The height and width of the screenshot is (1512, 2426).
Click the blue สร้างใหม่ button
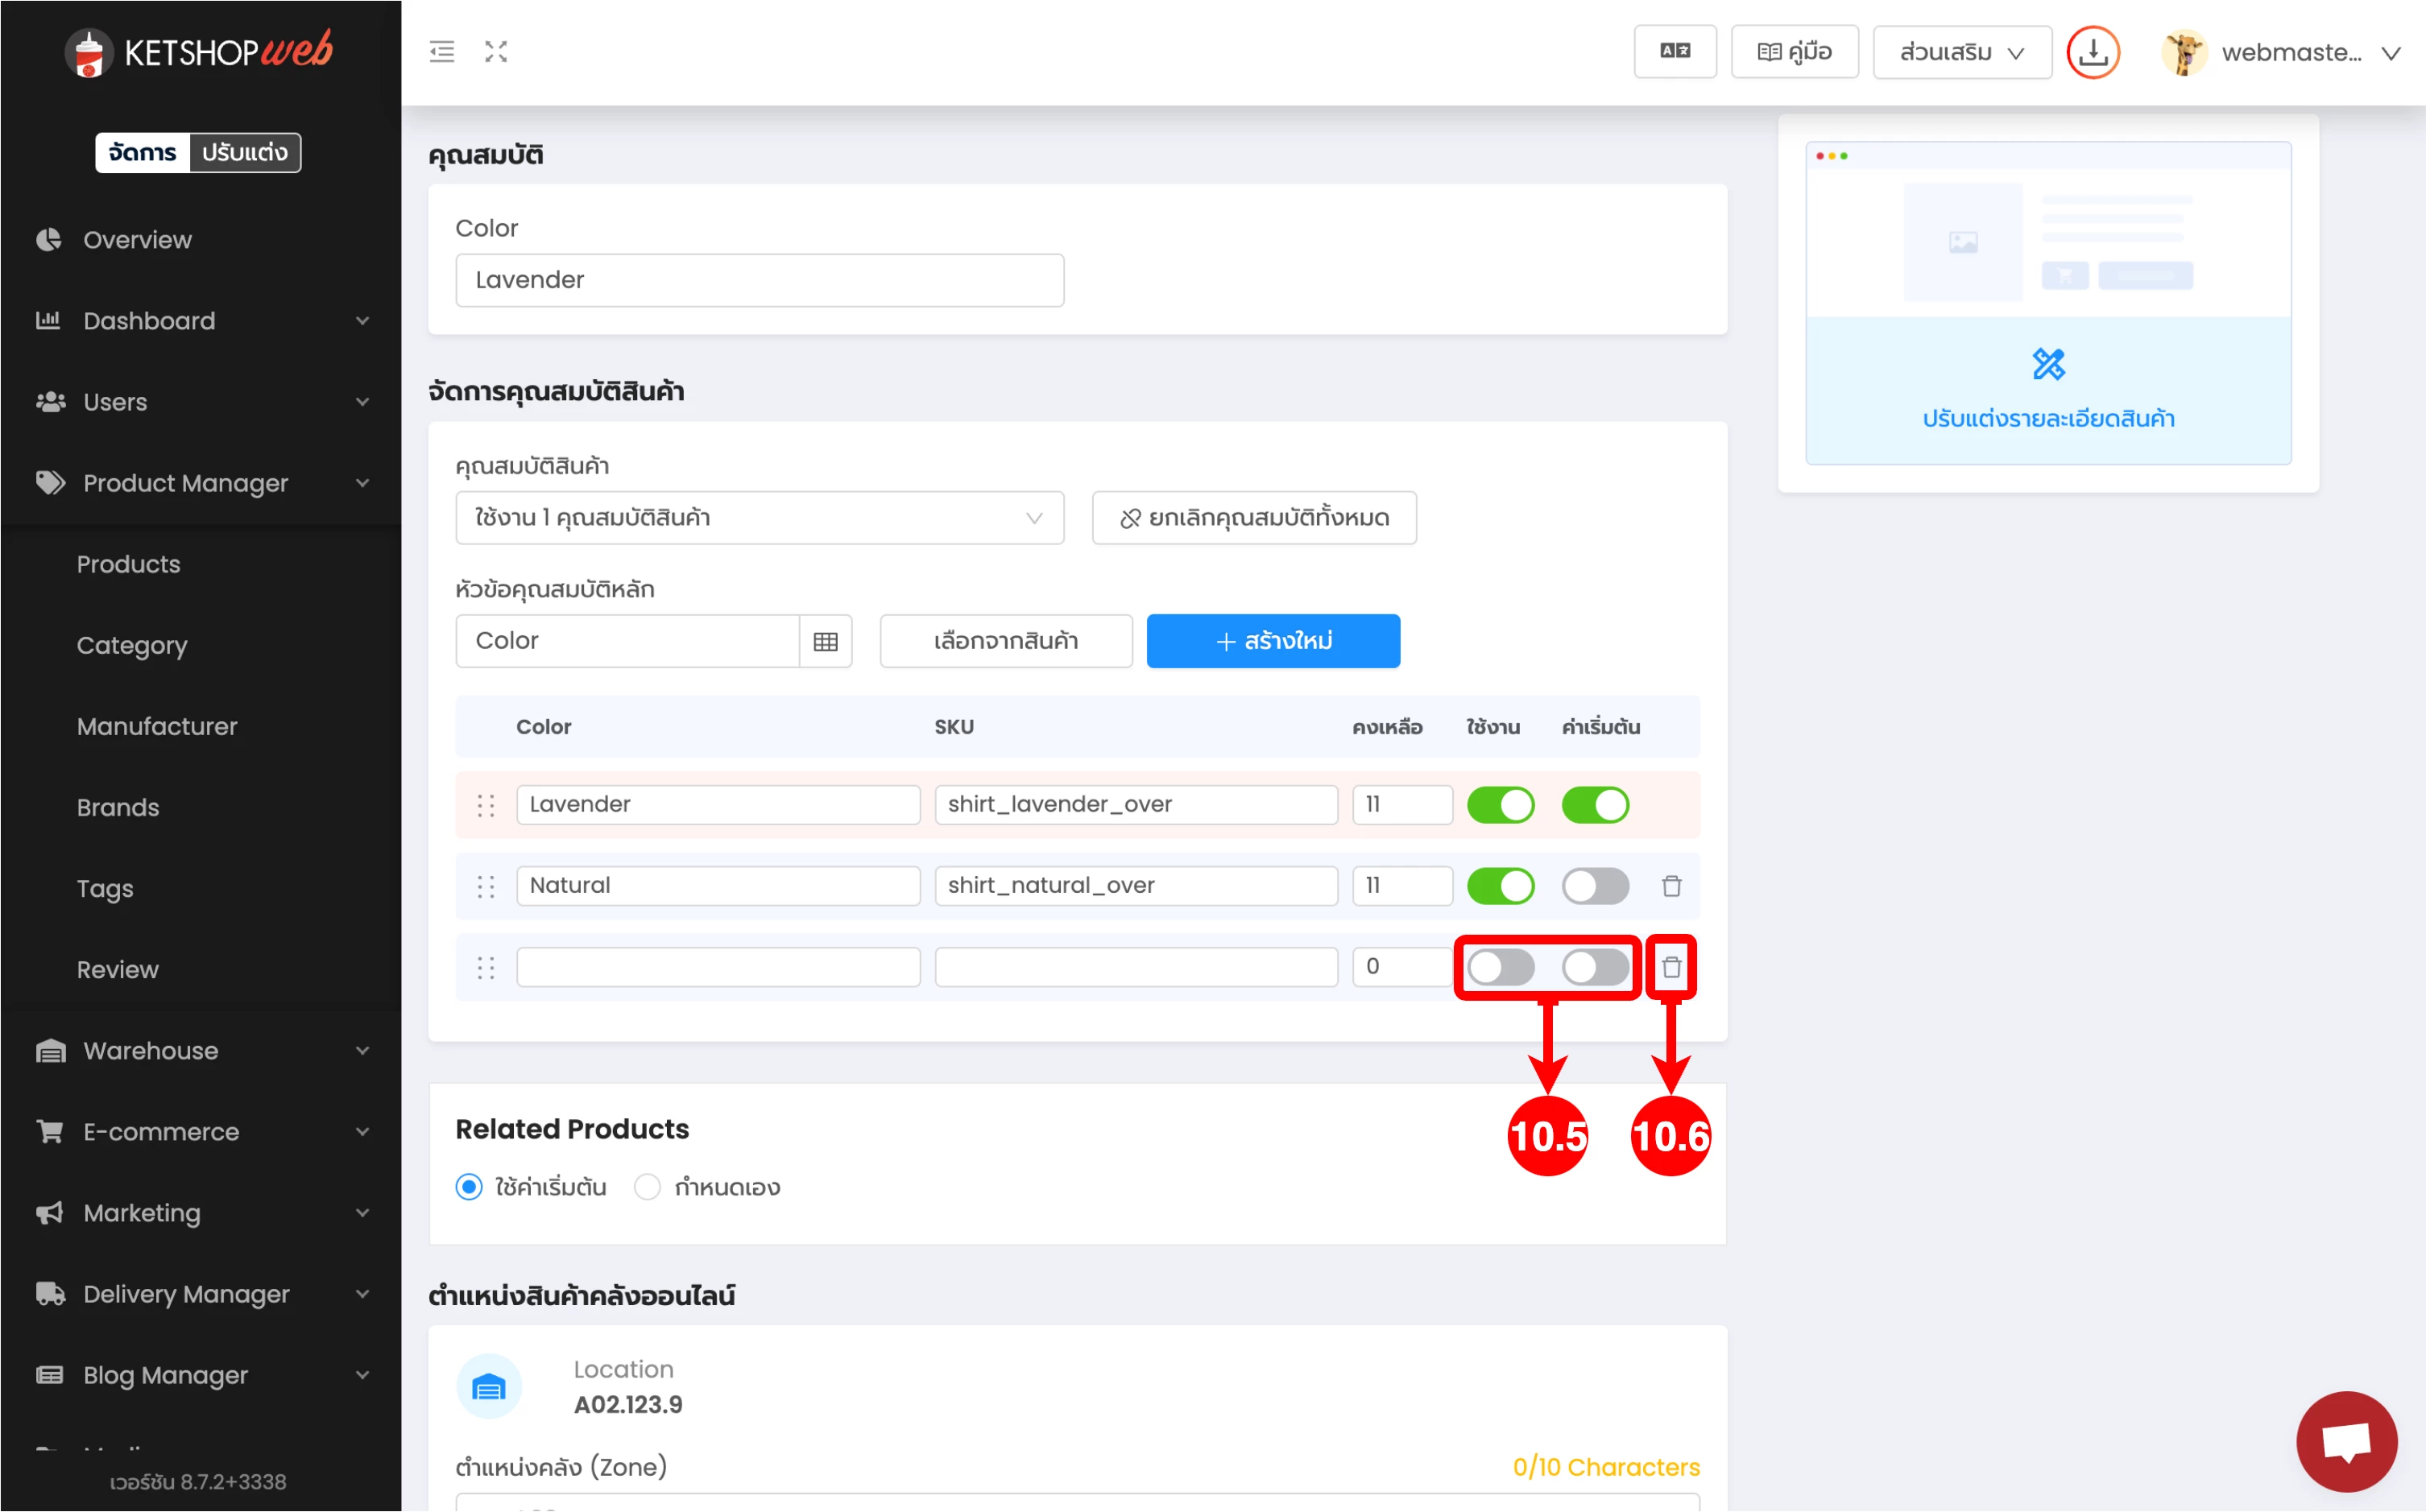(1273, 641)
